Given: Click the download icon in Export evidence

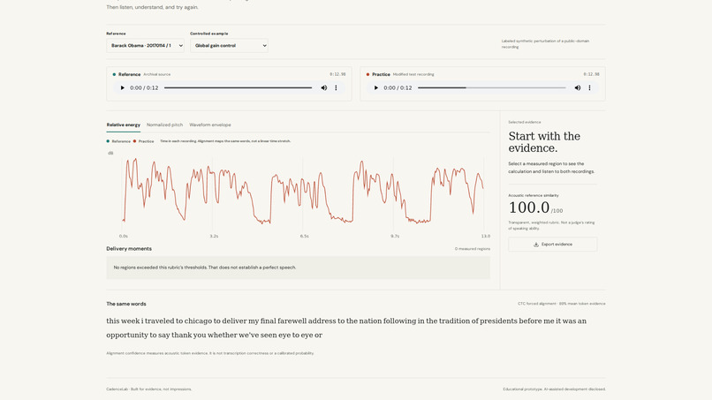Looking at the screenshot, I should tap(536, 245).
